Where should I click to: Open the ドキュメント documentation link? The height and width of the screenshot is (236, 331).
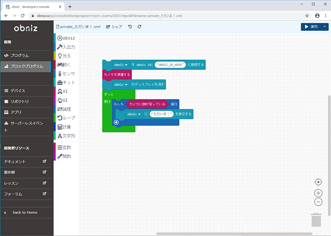[x=25, y=161]
